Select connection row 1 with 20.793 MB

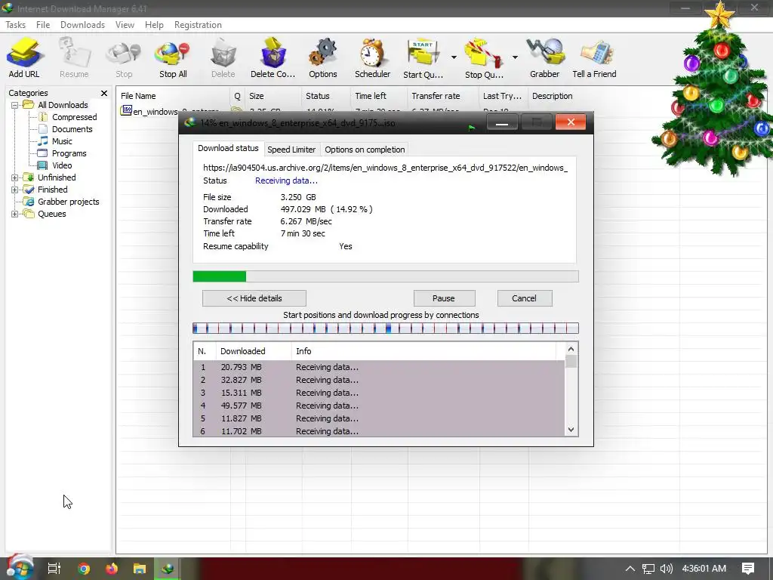[379, 367]
